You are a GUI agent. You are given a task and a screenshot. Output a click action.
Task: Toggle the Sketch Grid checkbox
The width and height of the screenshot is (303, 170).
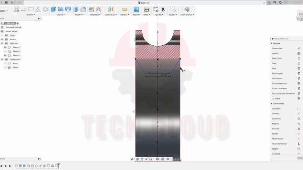pyautogui.click(x=299, y=59)
